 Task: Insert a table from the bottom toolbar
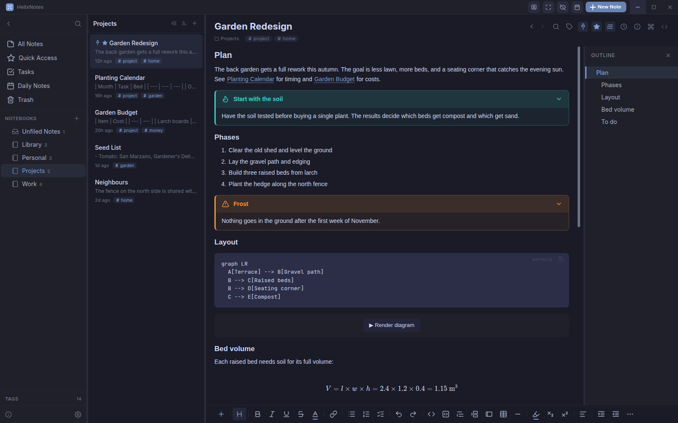coord(503,414)
